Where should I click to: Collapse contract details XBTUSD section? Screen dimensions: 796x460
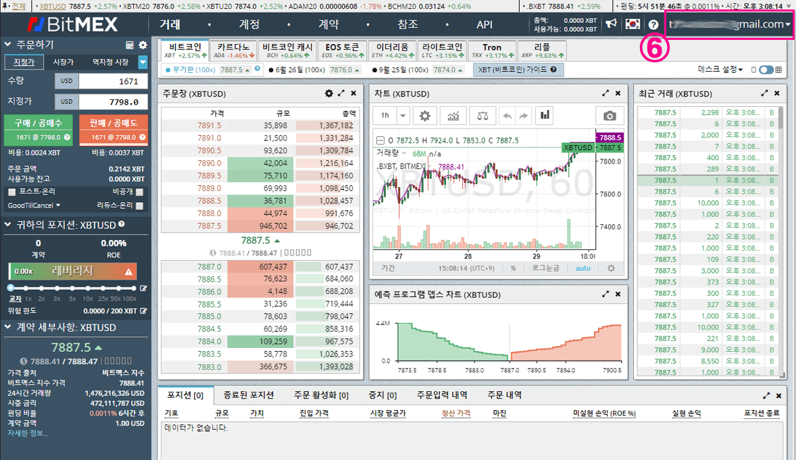7,328
